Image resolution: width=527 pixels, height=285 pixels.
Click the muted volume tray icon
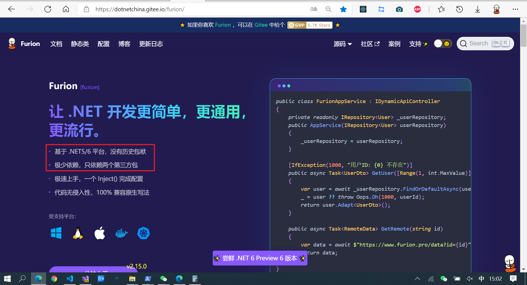(470, 279)
